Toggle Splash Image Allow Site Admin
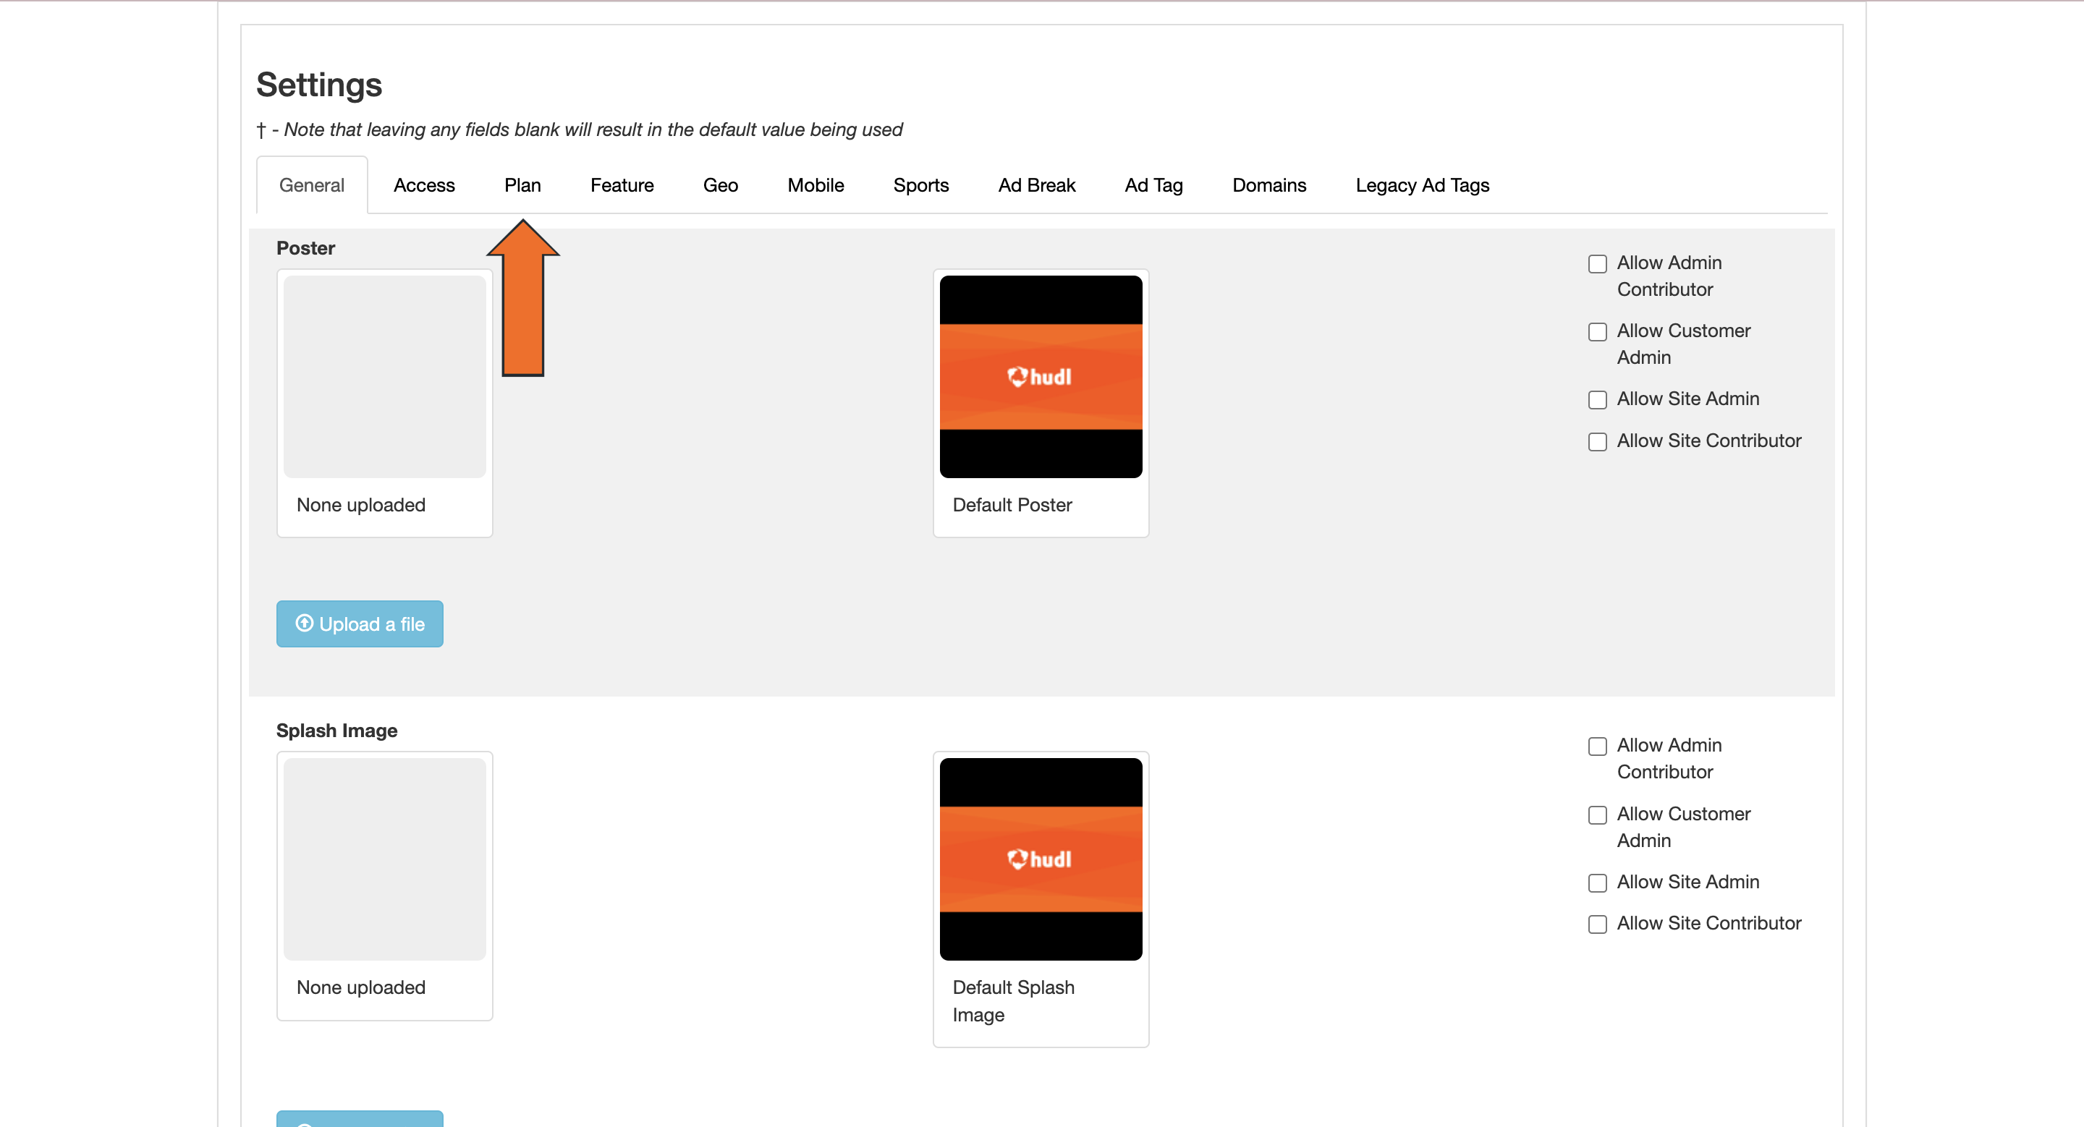Image resolution: width=2084 pixels, height=1127 pixels. click(1597, 883)
